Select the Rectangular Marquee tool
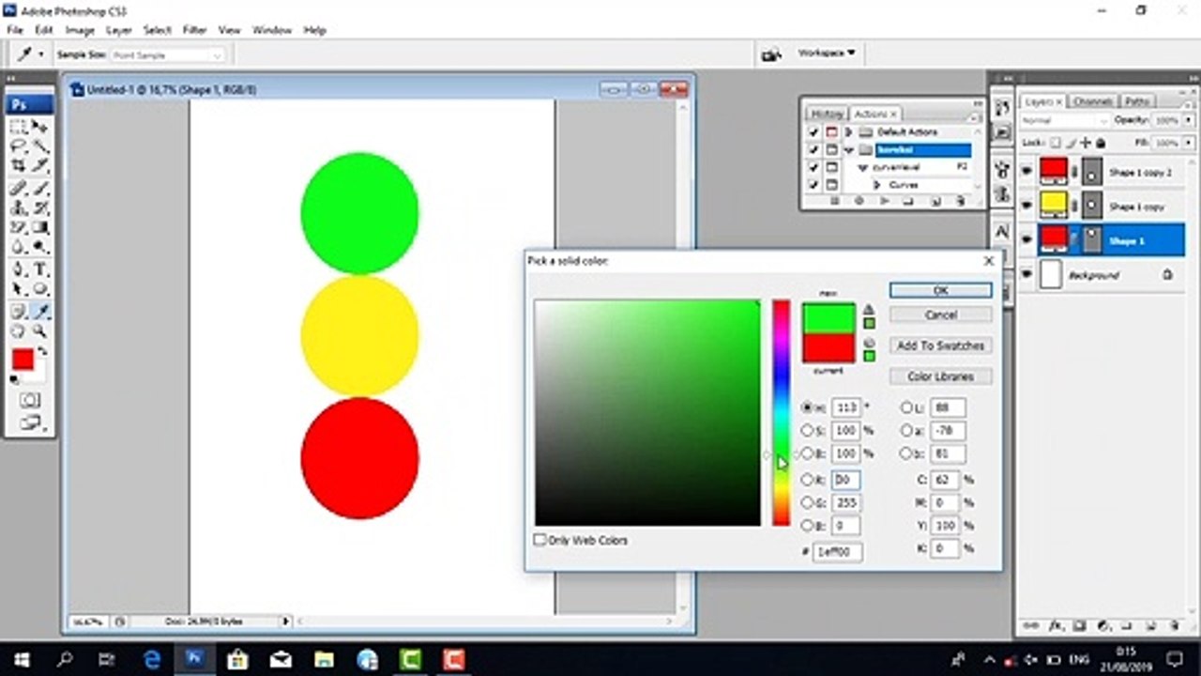The height and width of the screenshot is (676, 1201). [x=19, y=127]
